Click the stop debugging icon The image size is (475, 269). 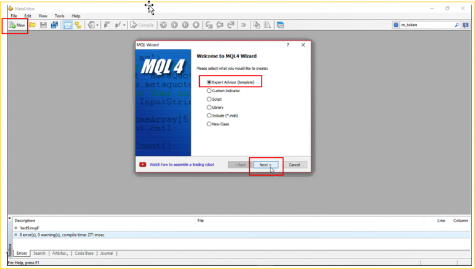pyautogui.click(x=196, y=25)
